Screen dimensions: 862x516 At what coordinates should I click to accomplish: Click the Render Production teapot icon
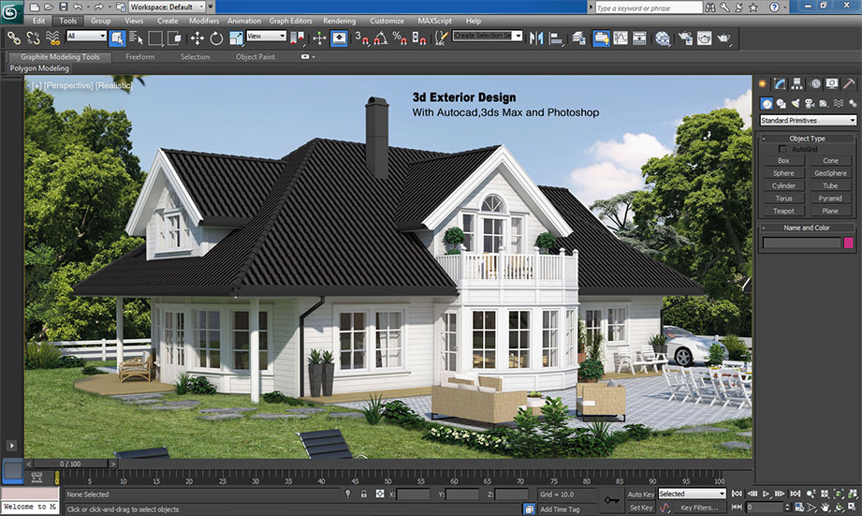[x=723, y=38]
